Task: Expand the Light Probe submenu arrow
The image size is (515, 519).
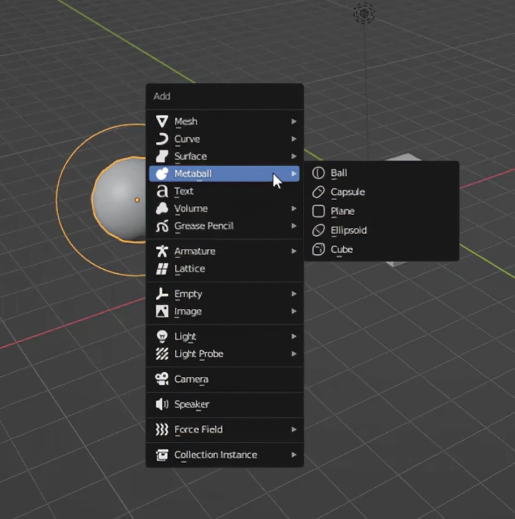Action: point(294,354)
